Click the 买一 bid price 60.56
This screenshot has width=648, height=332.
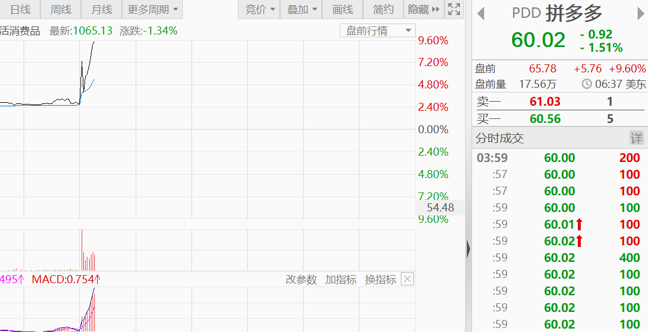[545, 119]
